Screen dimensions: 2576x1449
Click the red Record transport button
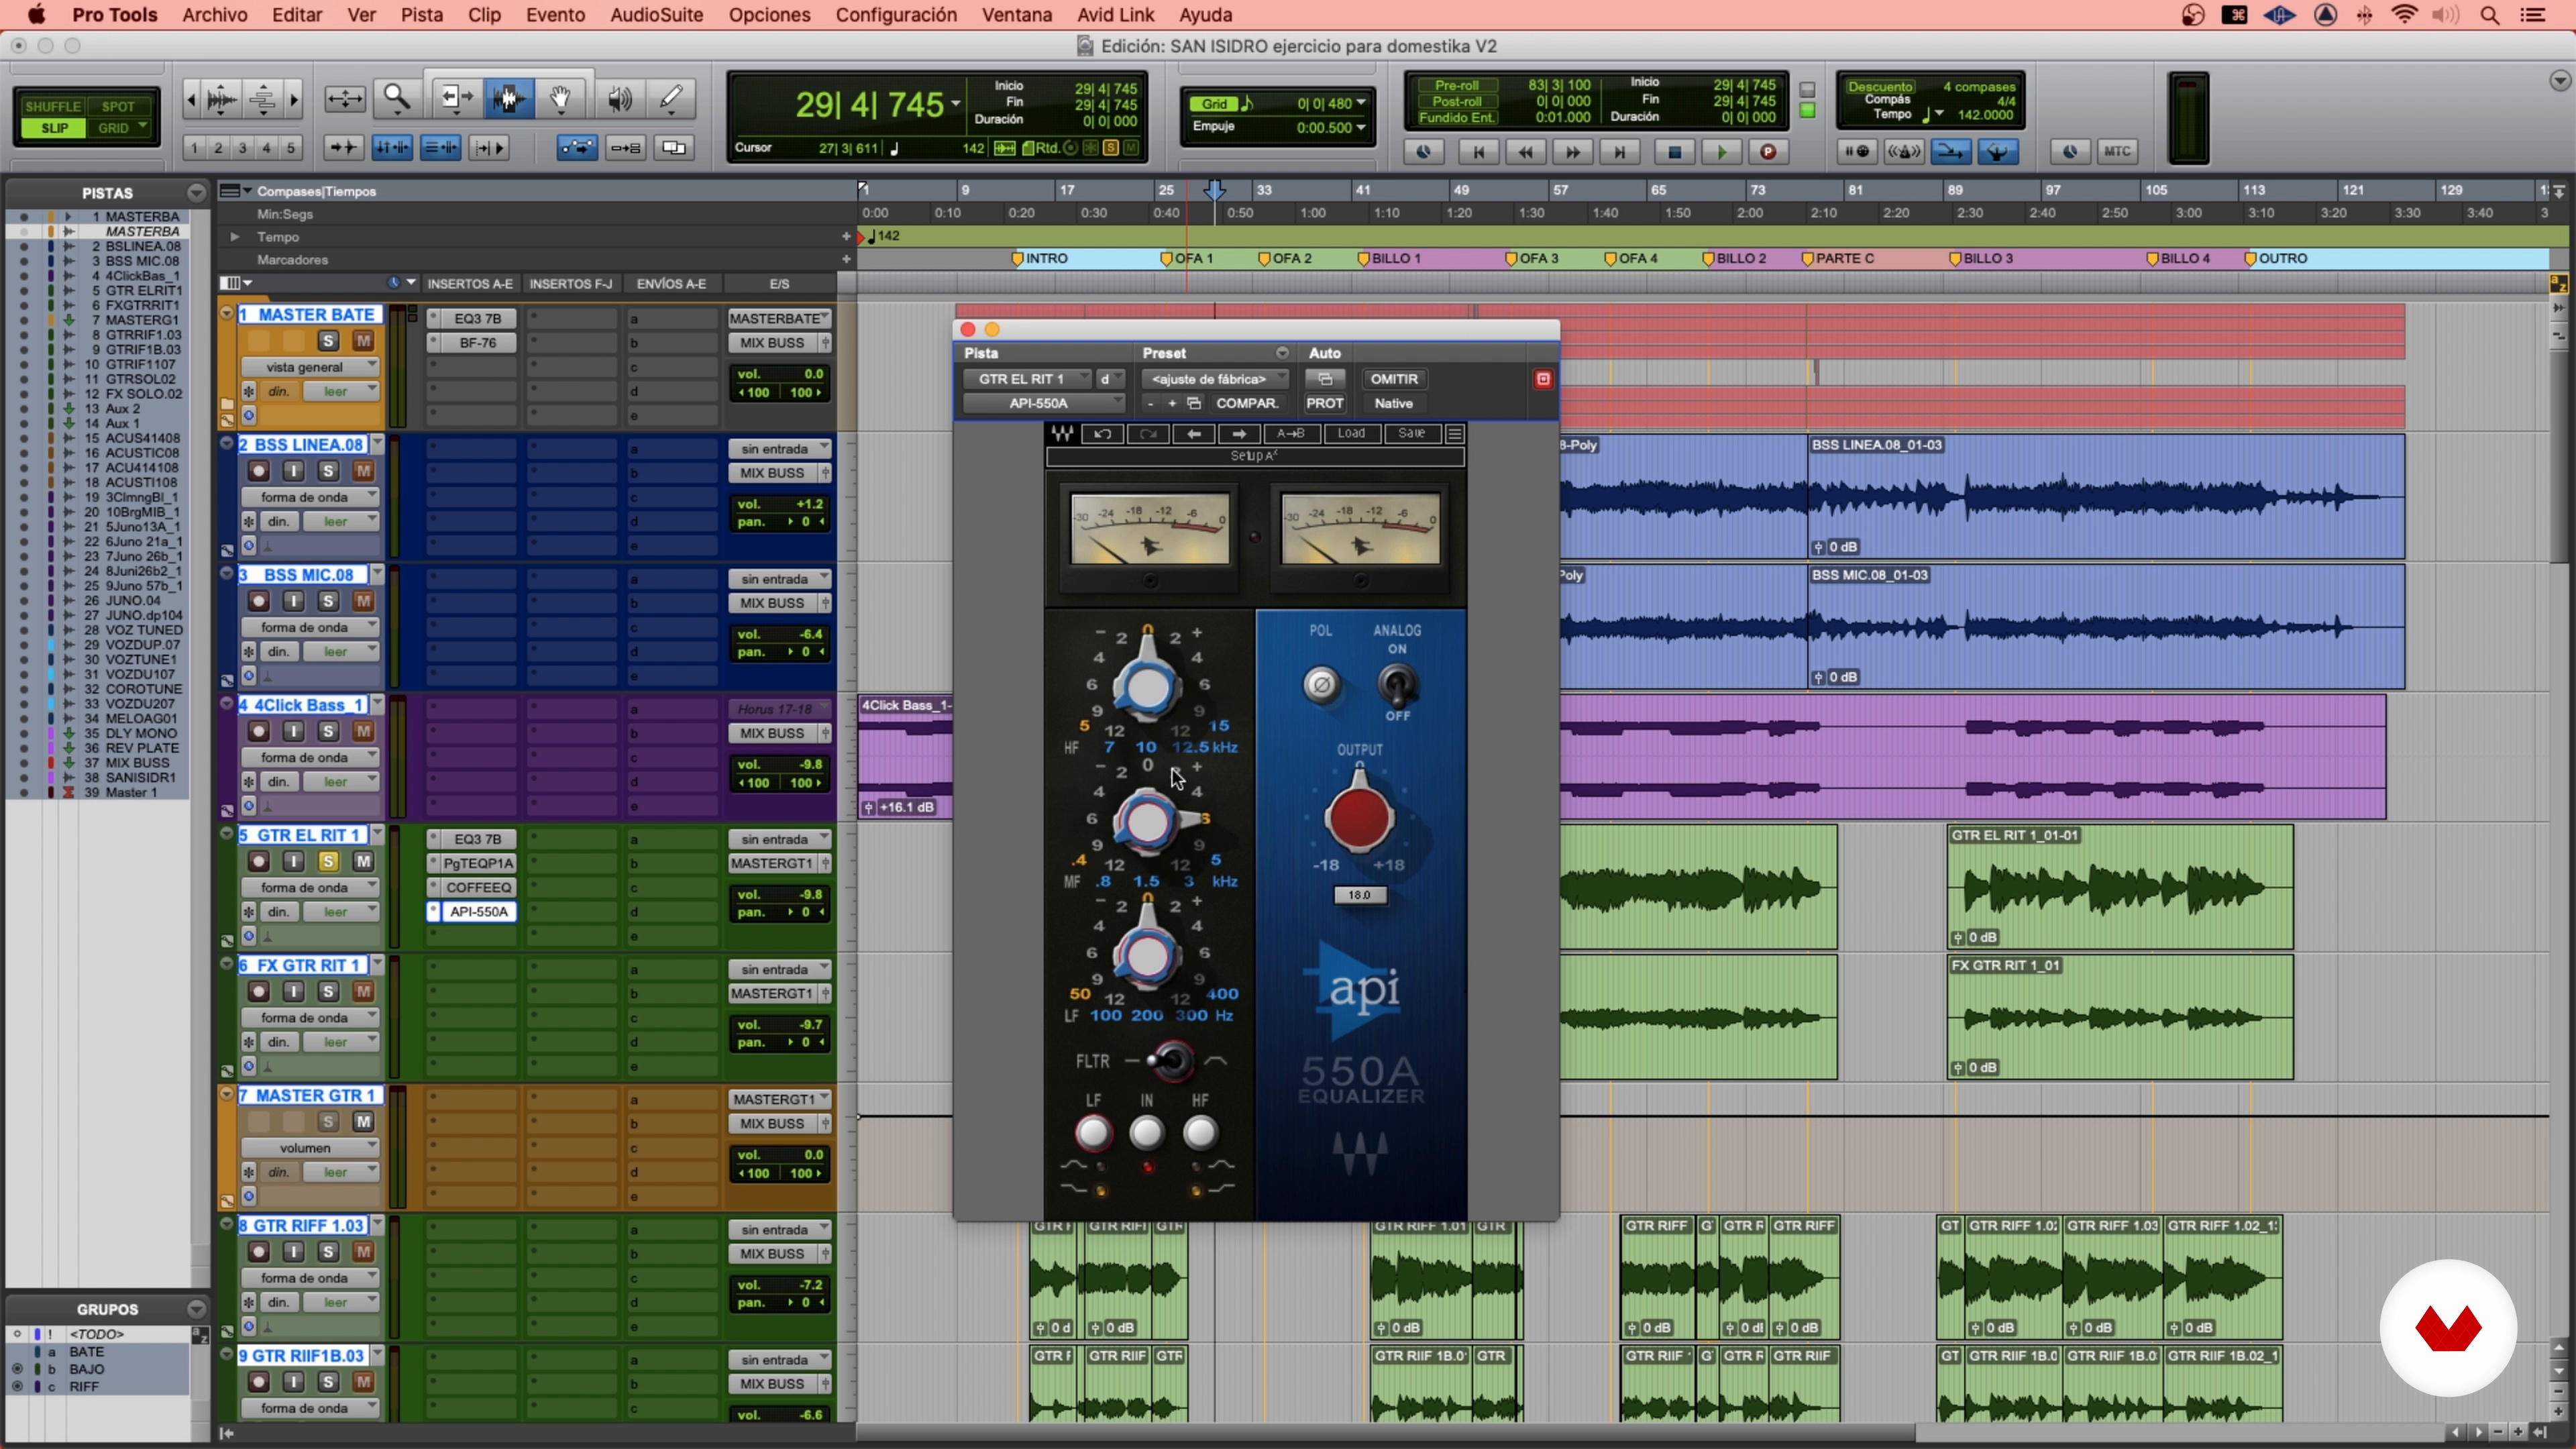point(1768,152)
